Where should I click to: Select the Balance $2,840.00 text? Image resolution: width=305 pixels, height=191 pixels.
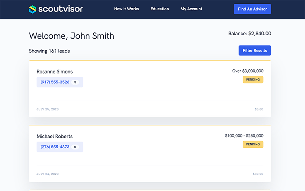coord(249,34)
